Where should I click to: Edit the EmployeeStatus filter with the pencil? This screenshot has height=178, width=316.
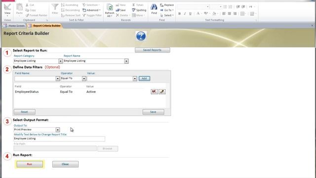162,91
